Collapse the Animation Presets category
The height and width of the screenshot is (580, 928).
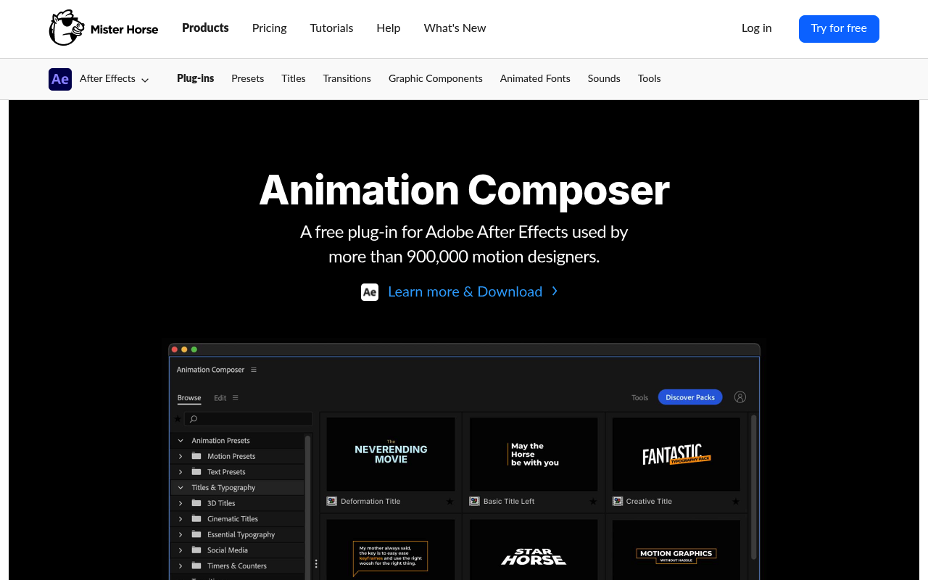(x=179, y=440)
